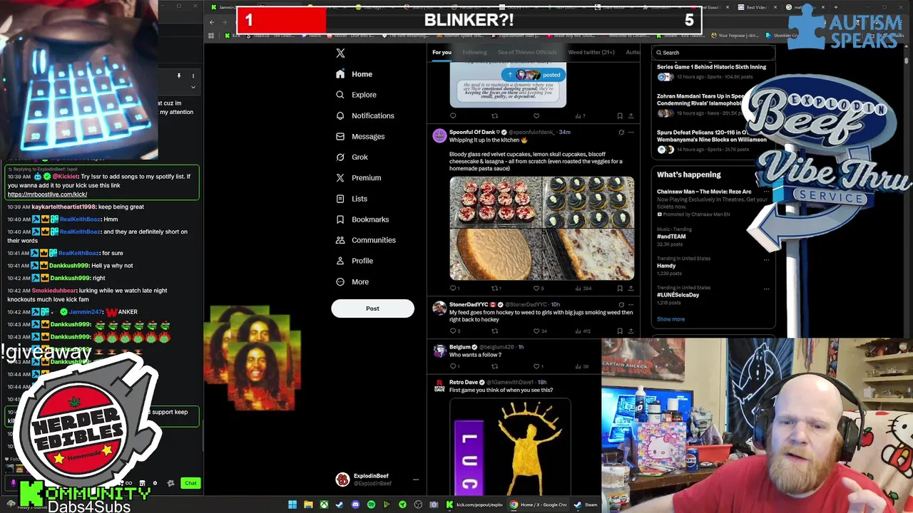Open the Spoonful Of Dank avatar

point(439,135)
